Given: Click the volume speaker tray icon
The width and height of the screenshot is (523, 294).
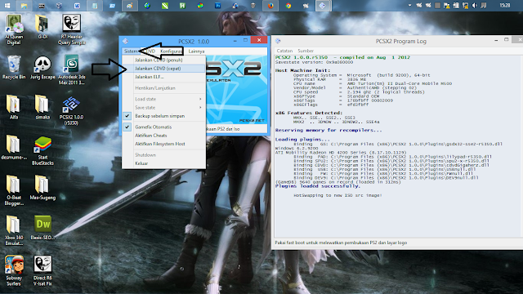Looking at the screenshot, I should click(474, 6).
